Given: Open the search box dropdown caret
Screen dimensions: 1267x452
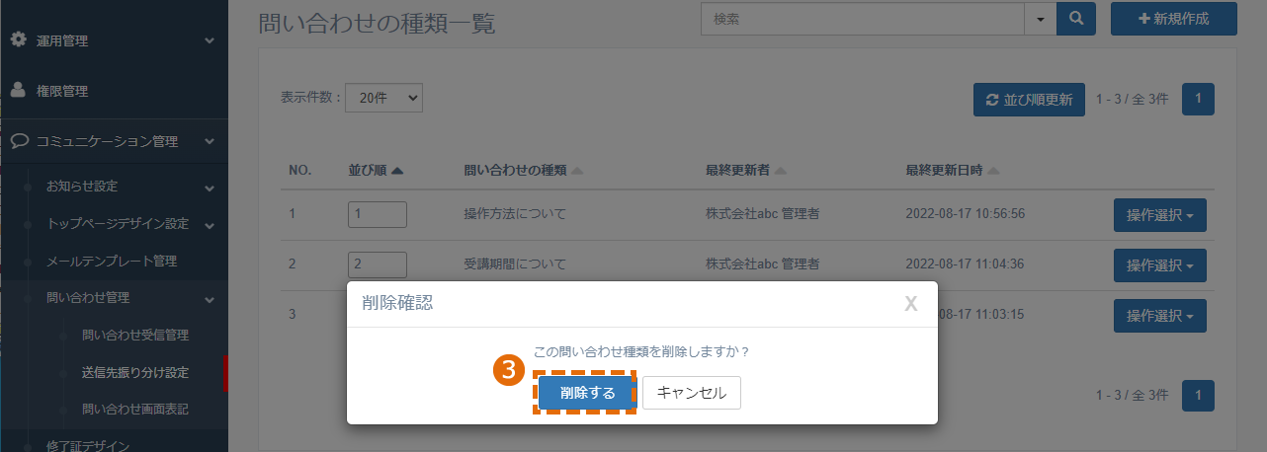Looking at the screenshot, I should (x=1040, y=19).
